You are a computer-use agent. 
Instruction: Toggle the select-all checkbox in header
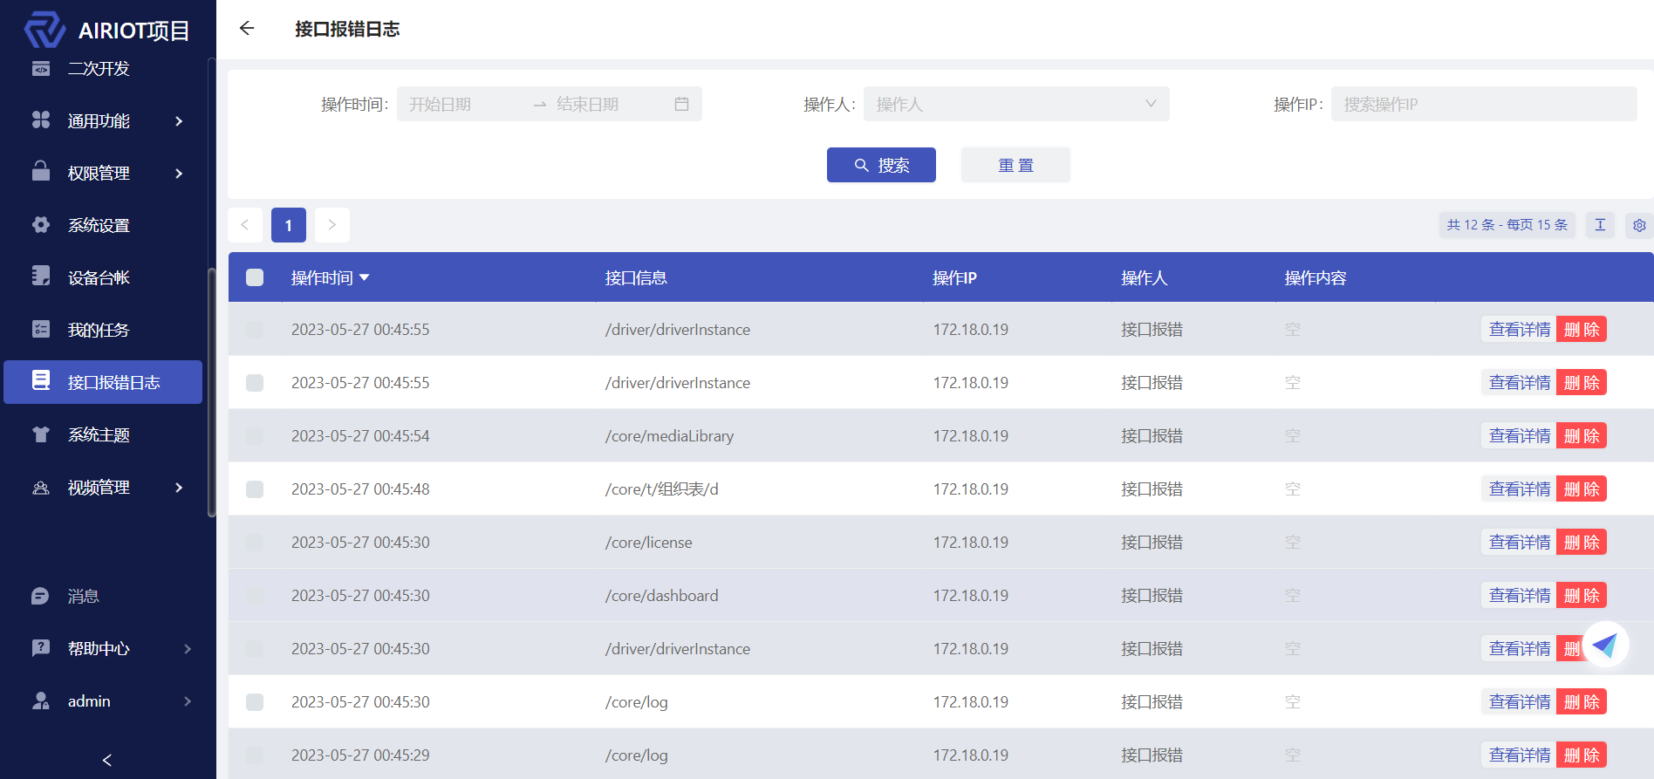255,277
